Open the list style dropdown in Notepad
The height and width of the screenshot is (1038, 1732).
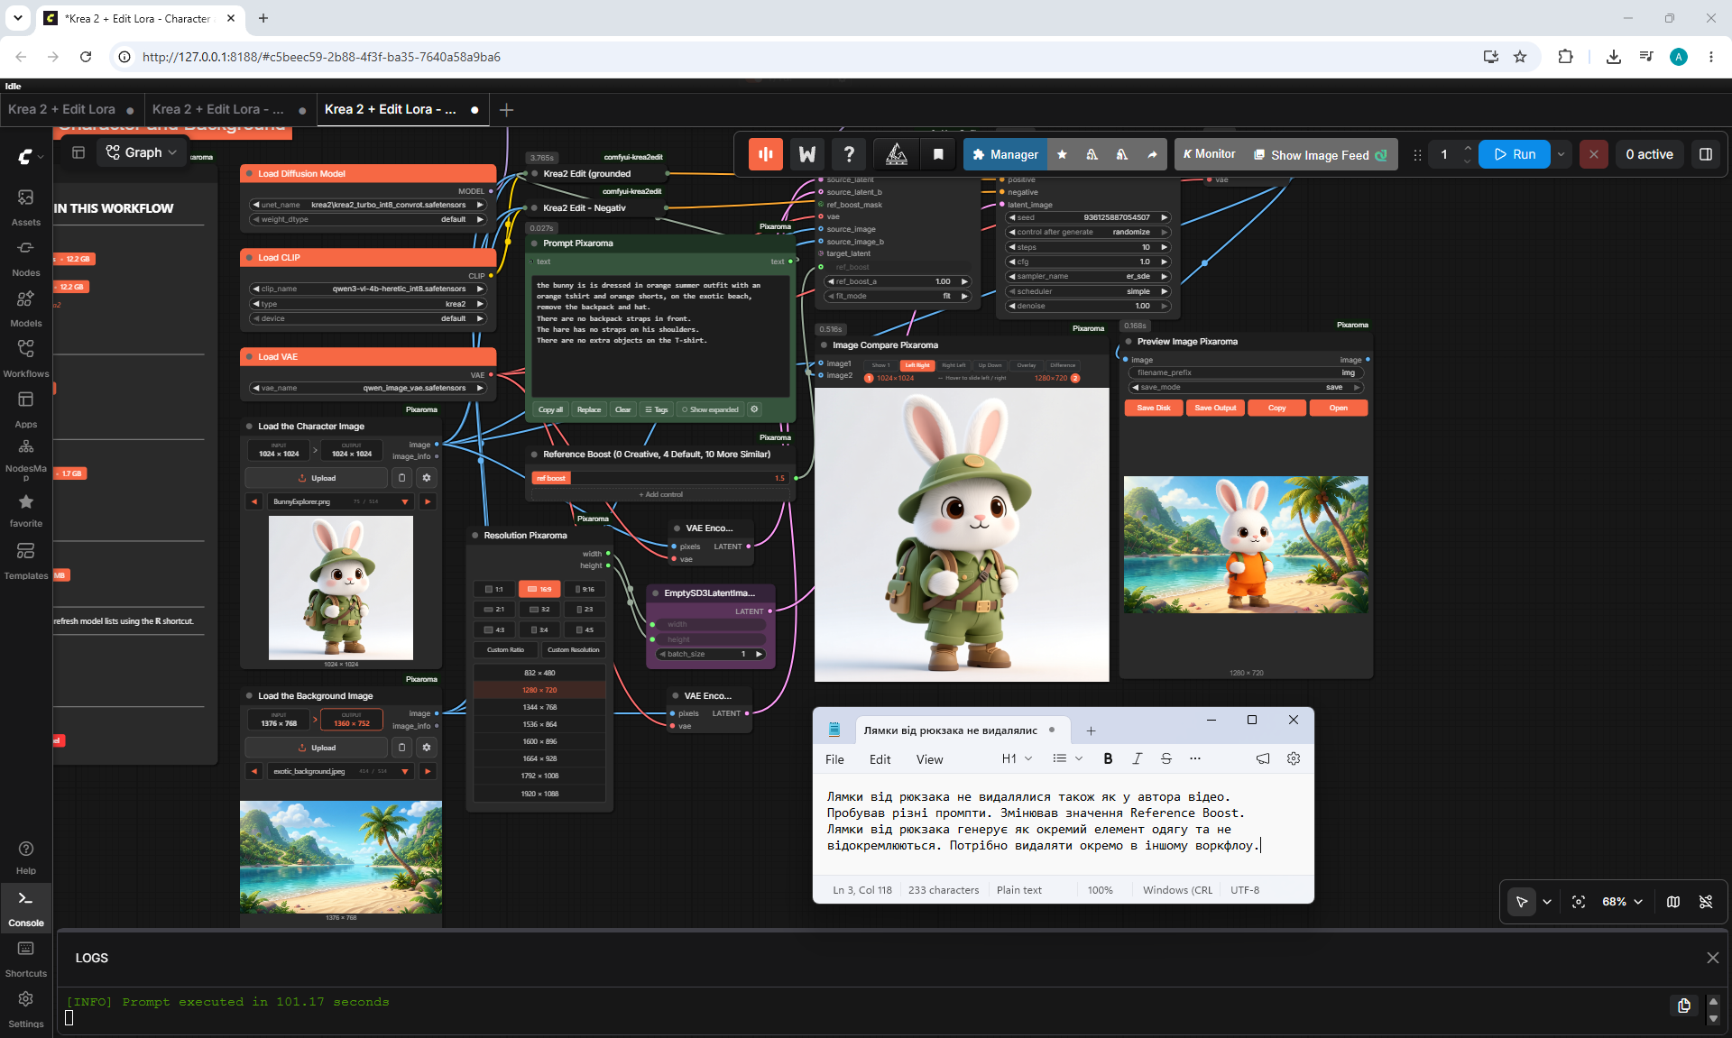1067,758
